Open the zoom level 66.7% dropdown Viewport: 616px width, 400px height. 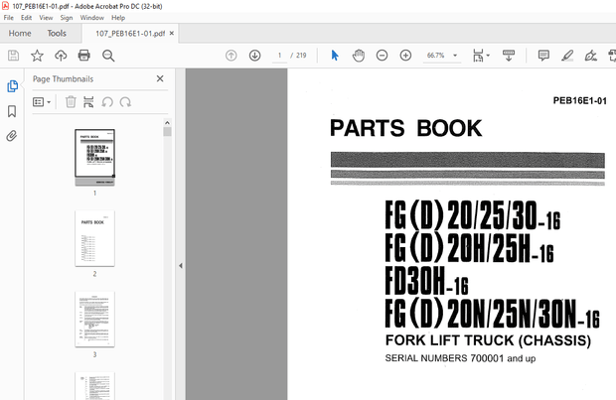pyautogui.click(x=455, y=56)
